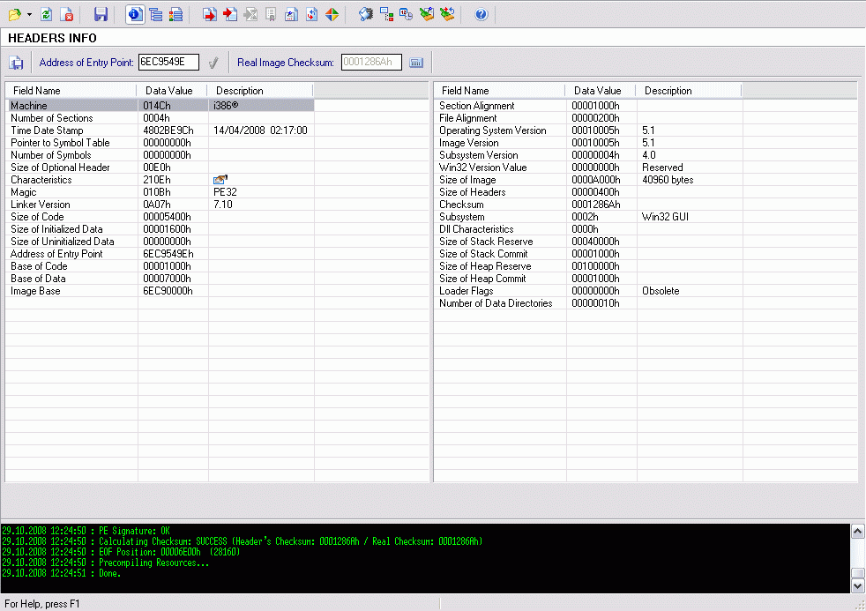Image resolution: width=866 pixels, height=611 pixels.
Task: Launch the disassembler chip icon
Action: [366, 15]
